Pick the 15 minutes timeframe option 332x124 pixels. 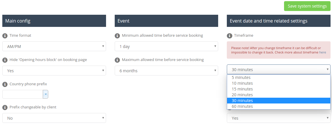tap(242, 89)
